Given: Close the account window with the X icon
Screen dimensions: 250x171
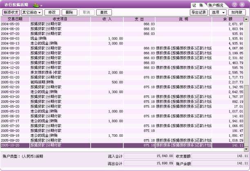Looking at the screenshot, I should 243,4.
